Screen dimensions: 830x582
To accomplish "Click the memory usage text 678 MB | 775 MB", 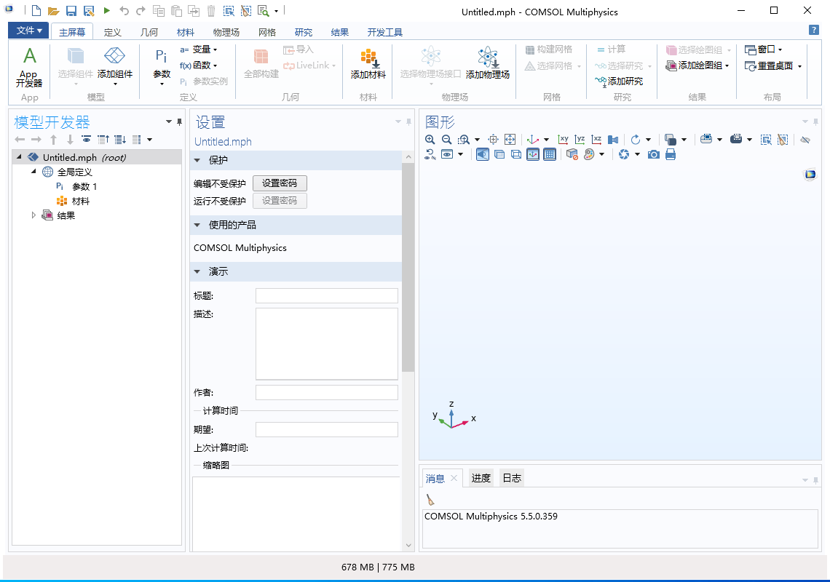I will pyautogui.click(x=378, y=567).
